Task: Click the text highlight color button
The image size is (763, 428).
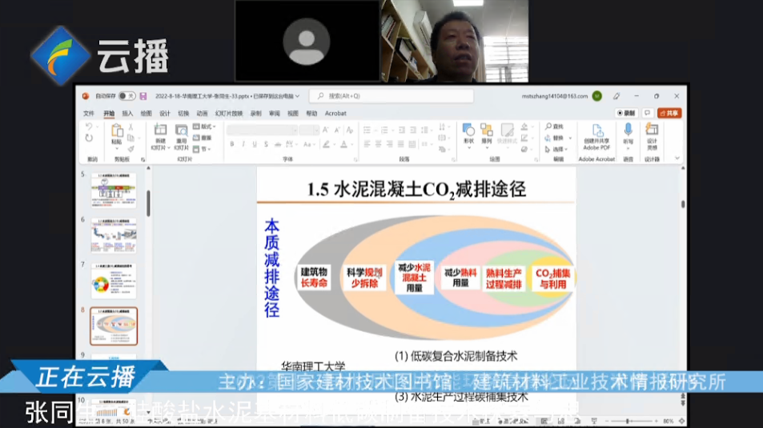Action: pyautogui.click(x=327, y=145)
